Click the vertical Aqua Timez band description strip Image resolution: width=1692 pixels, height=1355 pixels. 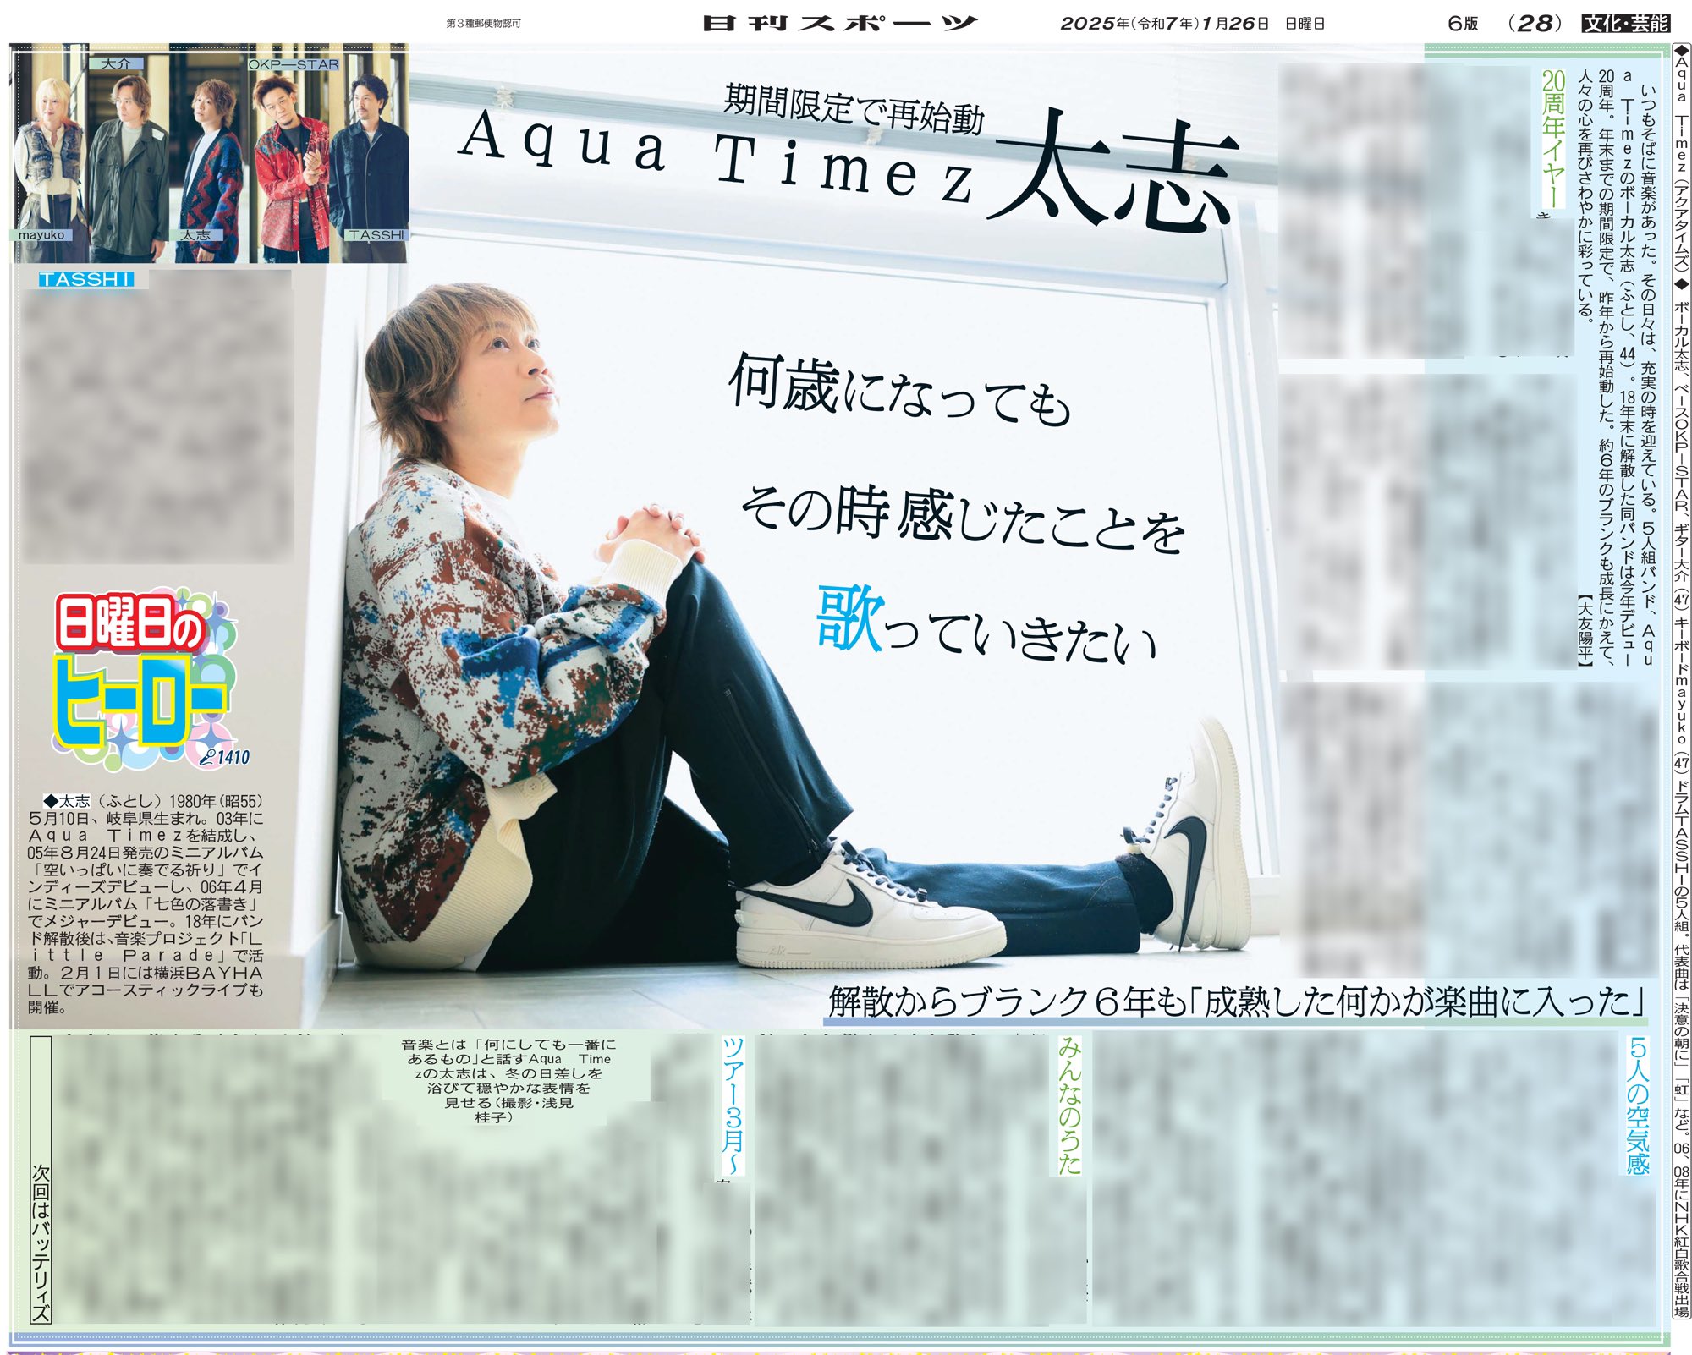click(x=1681, y=681)
